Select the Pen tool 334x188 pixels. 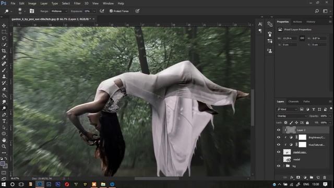click(4, 115)
